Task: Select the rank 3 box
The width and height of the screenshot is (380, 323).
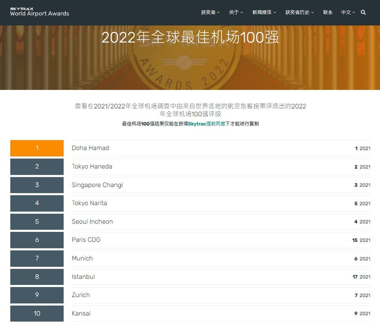Action: coord(37,185)
